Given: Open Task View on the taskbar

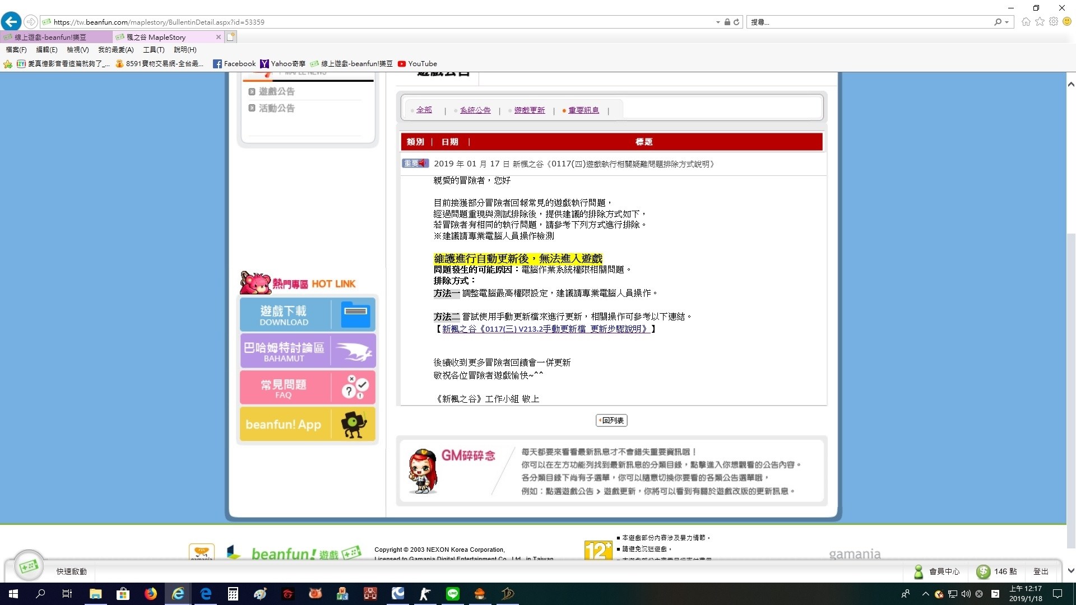Looking at the screenshot, I should [67, 594].
